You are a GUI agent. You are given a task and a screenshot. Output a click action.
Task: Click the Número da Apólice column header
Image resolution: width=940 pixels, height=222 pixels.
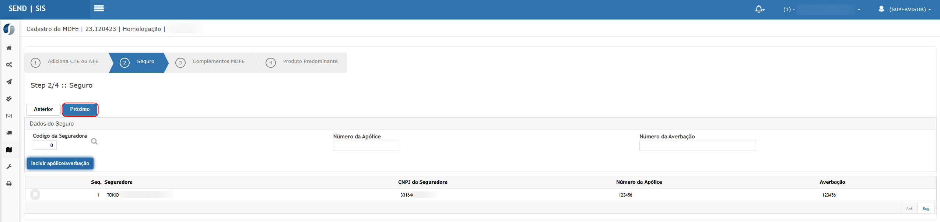(x=639, y=182)
